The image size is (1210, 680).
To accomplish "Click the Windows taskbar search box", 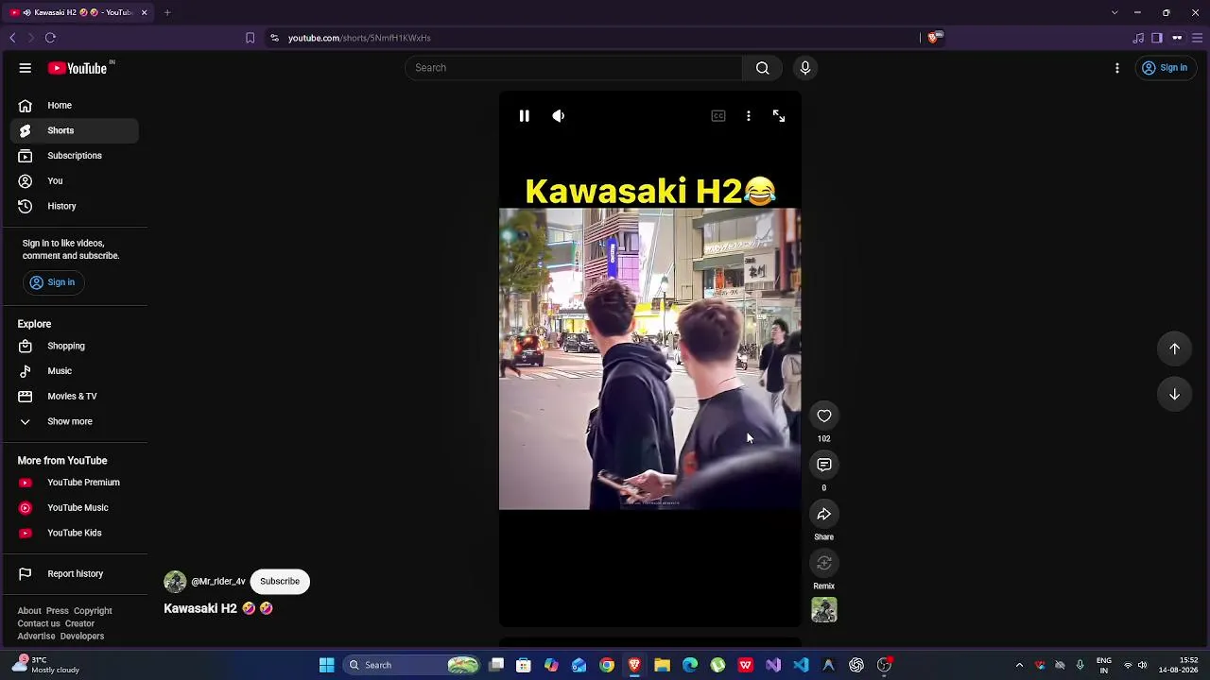I will 411,666.
